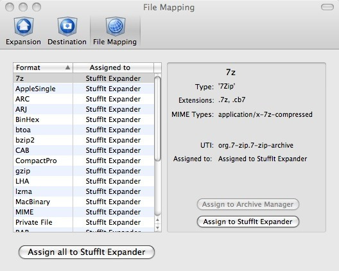The height and width of the screenshot is (271, 339).
Task: Sort by the Format column header
Action: [43, 67]
